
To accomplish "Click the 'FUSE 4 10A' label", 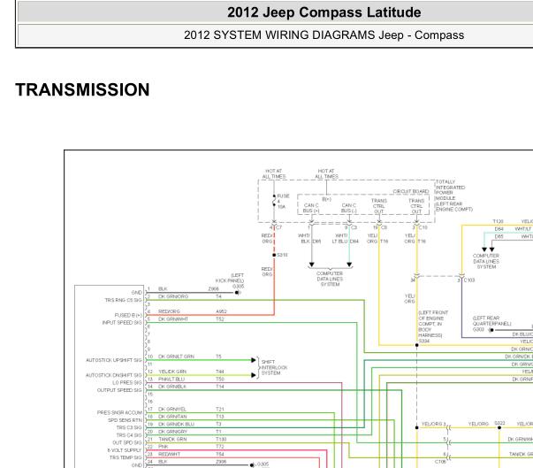I will [x=283, y=202].
